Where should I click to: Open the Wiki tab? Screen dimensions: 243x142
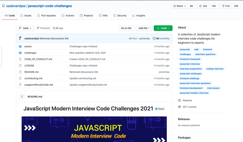[x=103, y=15]
